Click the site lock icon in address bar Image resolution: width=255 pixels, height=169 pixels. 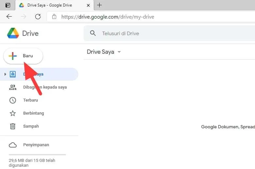pyautogui.click(x=54, y=17)
